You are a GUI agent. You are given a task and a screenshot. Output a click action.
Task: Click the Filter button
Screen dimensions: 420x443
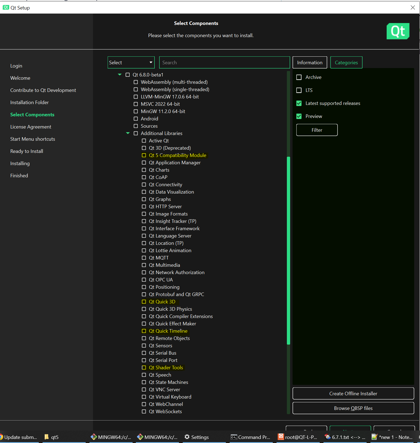(x=317, y=130)
